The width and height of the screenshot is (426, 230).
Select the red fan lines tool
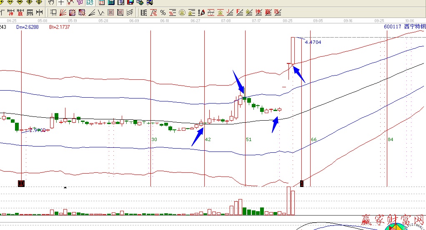(x=63, y=12)
